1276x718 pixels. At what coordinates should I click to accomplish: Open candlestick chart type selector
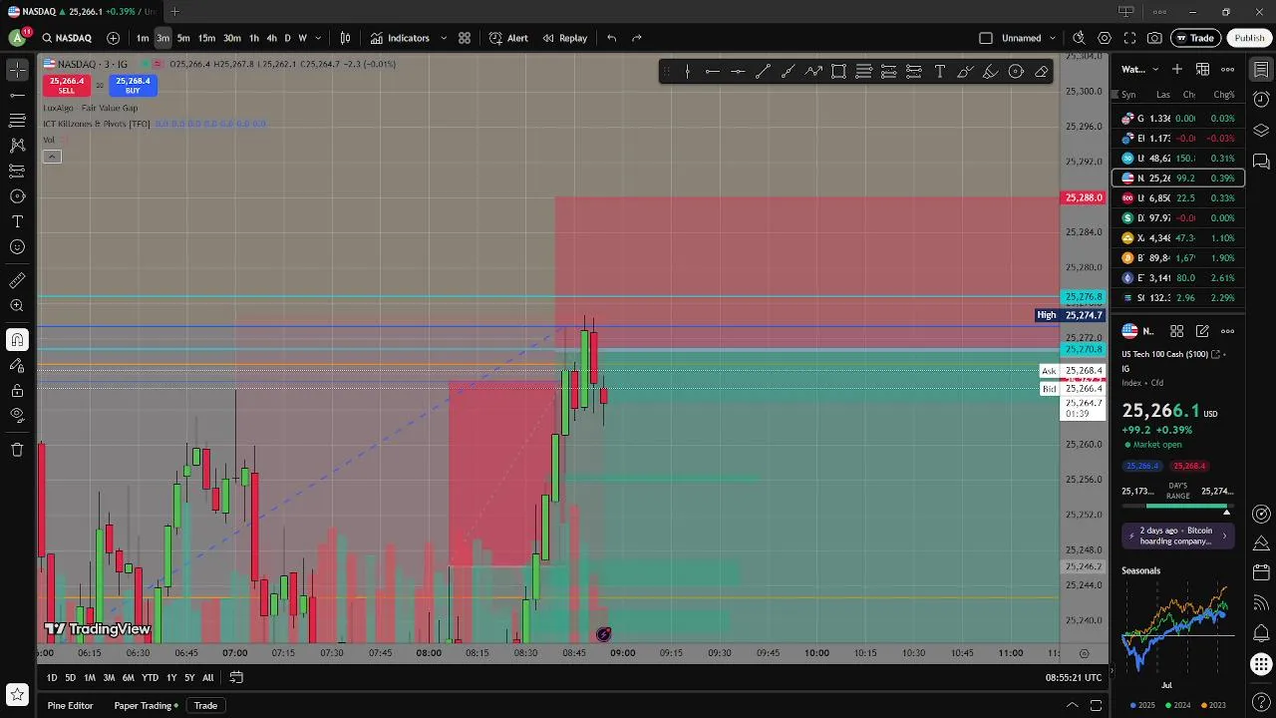[345, 38]
